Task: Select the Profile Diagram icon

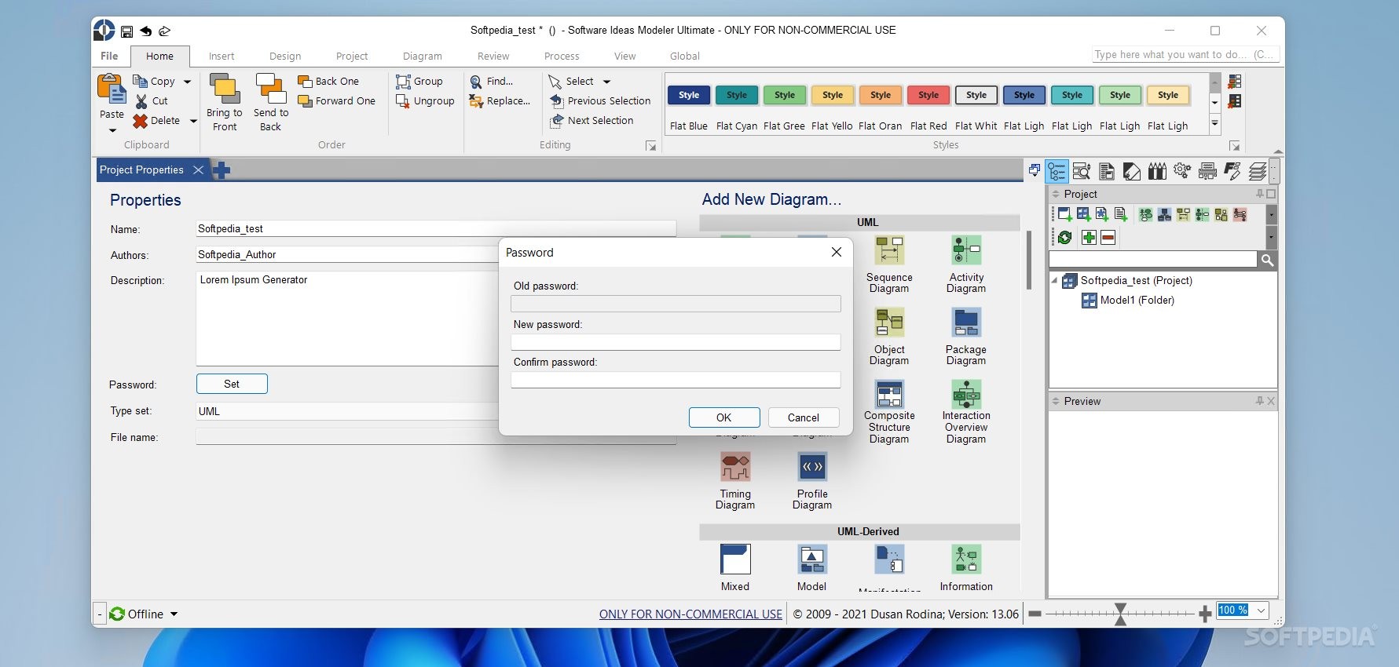Action: 812,467
